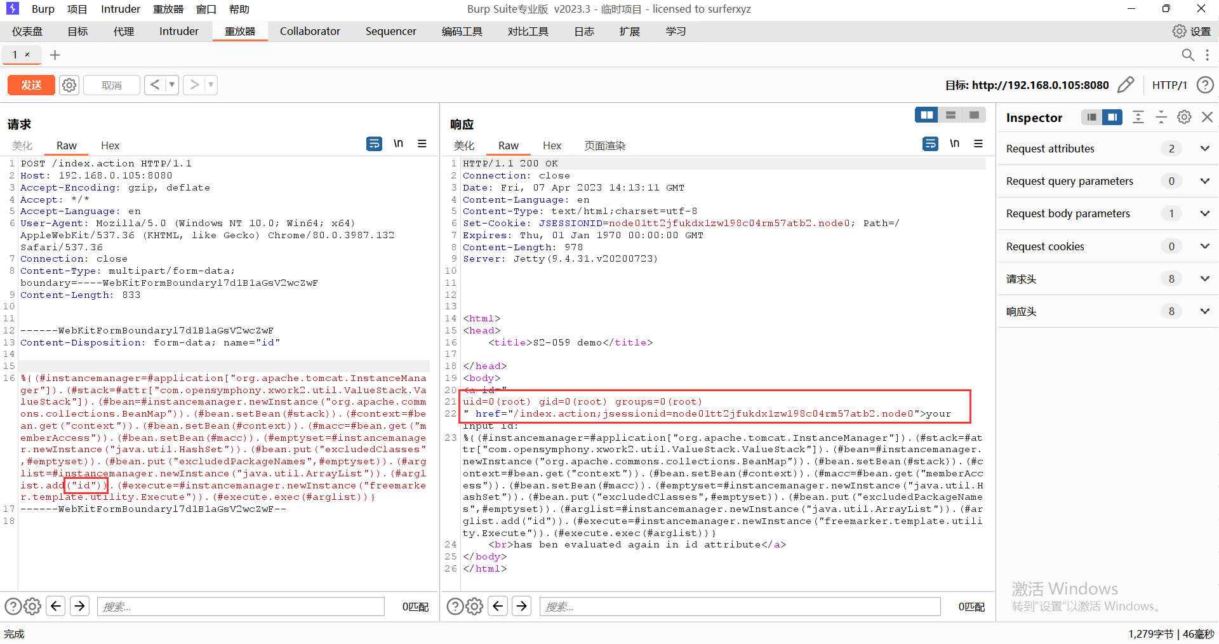This screenshot has height=644, width=1219.
Task: Go to previous request with back arrow
Action: [155, 84]
